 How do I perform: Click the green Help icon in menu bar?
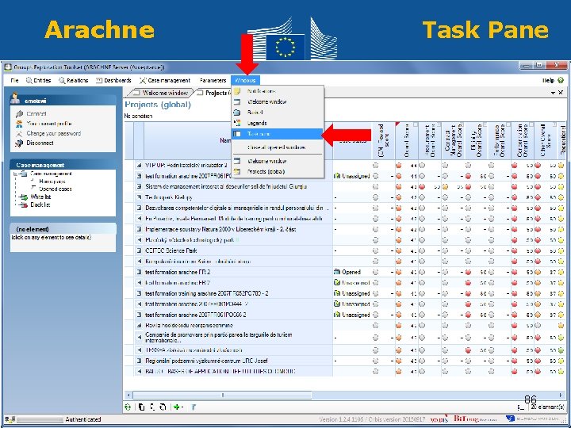point(561,80)
